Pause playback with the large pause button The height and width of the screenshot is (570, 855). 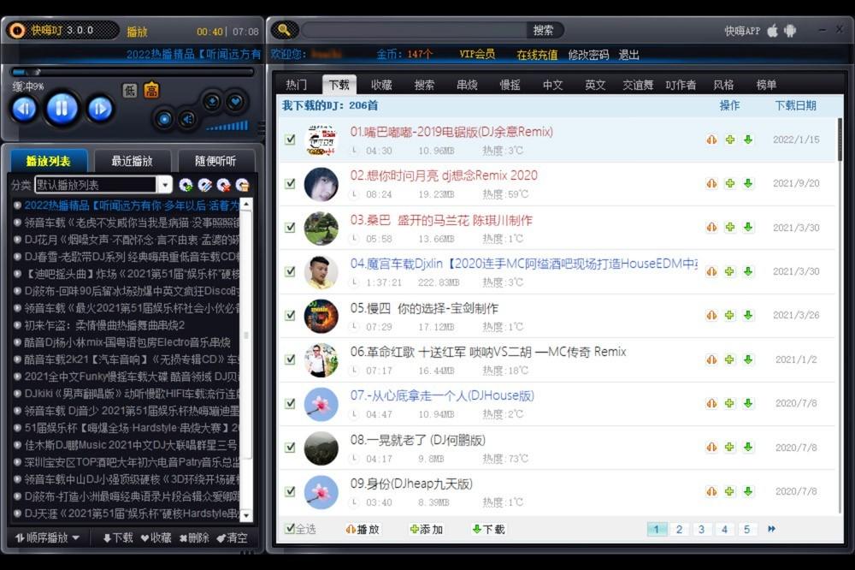61,108
